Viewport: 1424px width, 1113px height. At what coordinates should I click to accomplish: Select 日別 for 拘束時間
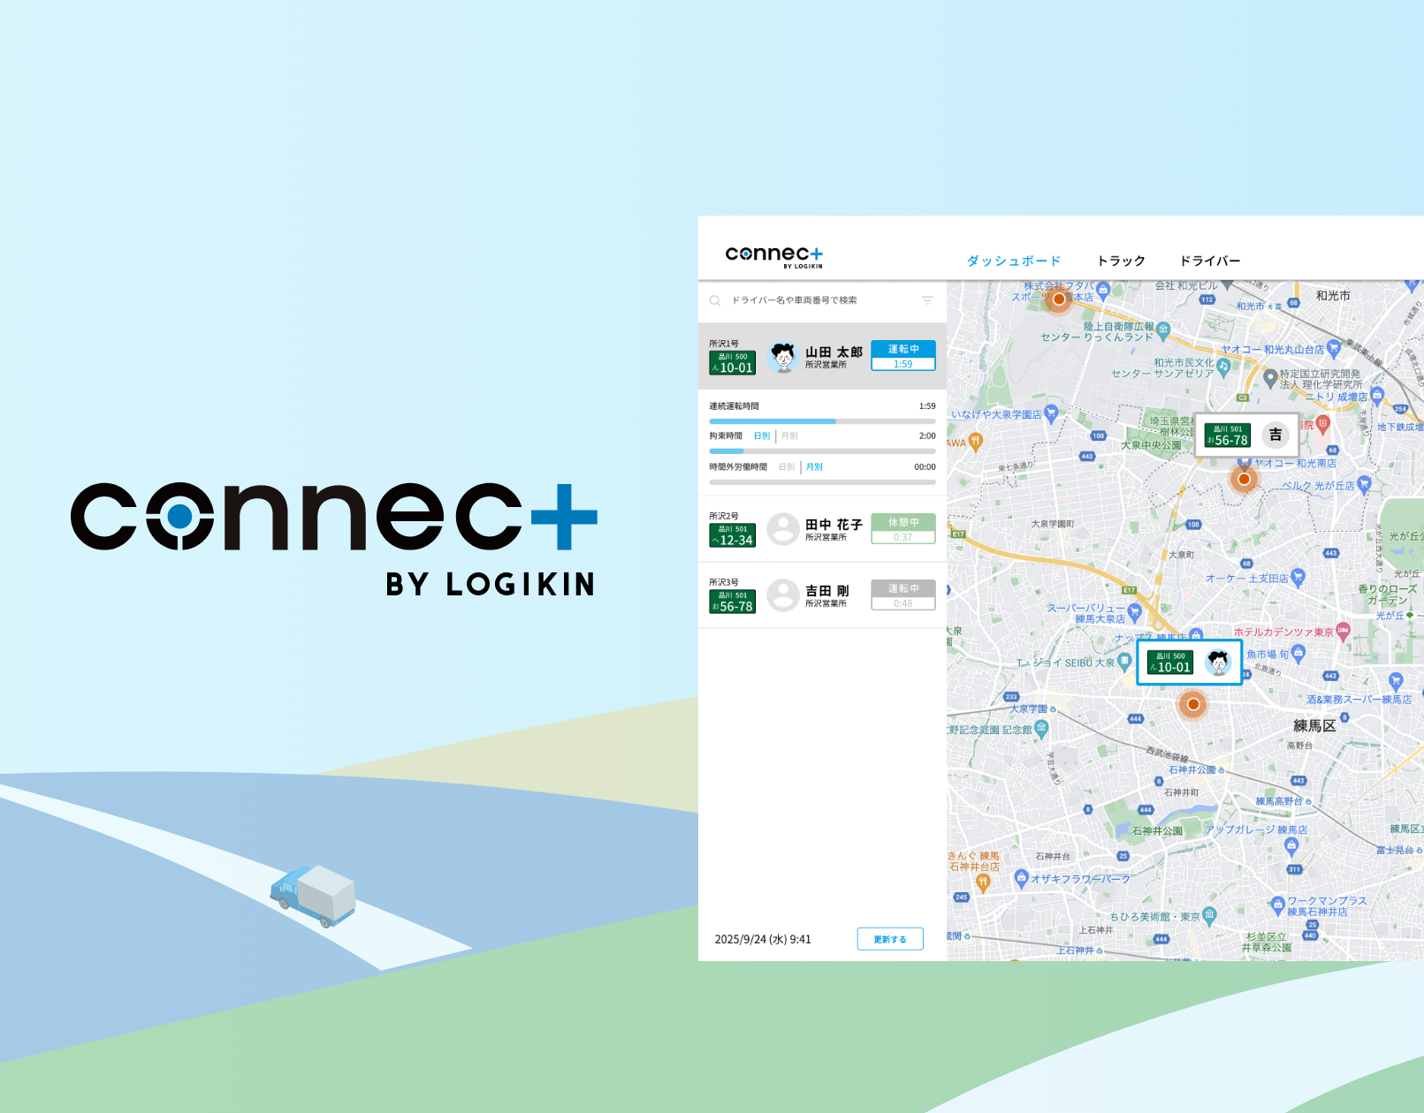pos(762,436)
